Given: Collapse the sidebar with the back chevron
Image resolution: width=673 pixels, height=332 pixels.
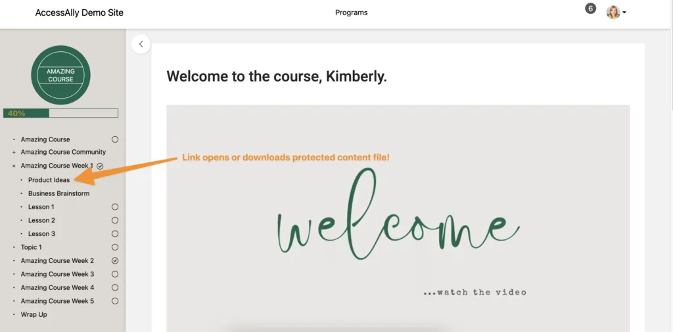Looking at the screenshot, I should coord(141,44).
